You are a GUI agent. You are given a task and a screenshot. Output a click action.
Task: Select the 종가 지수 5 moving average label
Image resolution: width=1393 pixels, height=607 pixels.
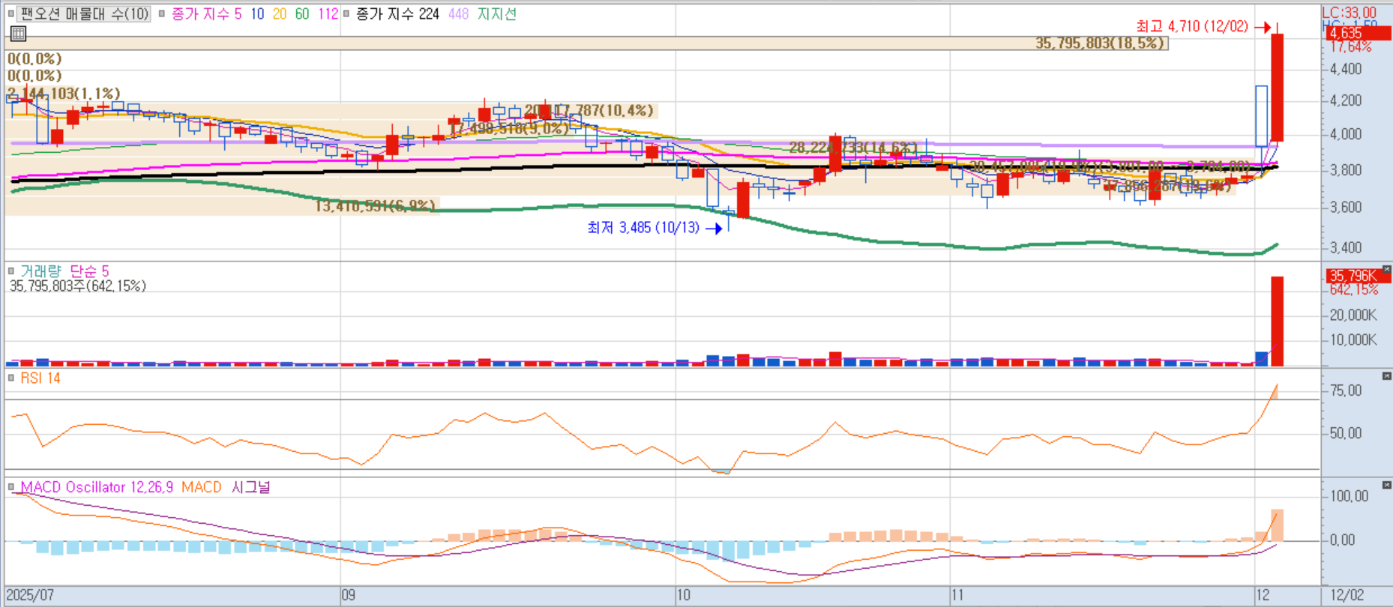[x=206, y=13]
